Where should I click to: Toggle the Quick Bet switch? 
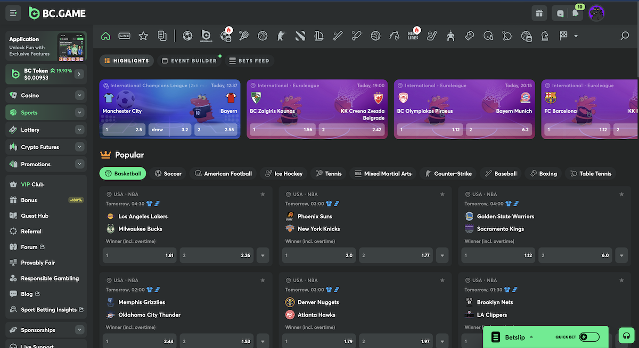pos(589,337)
